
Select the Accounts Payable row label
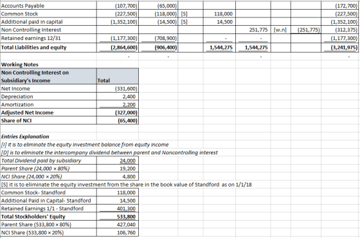[x=22, y=6]
